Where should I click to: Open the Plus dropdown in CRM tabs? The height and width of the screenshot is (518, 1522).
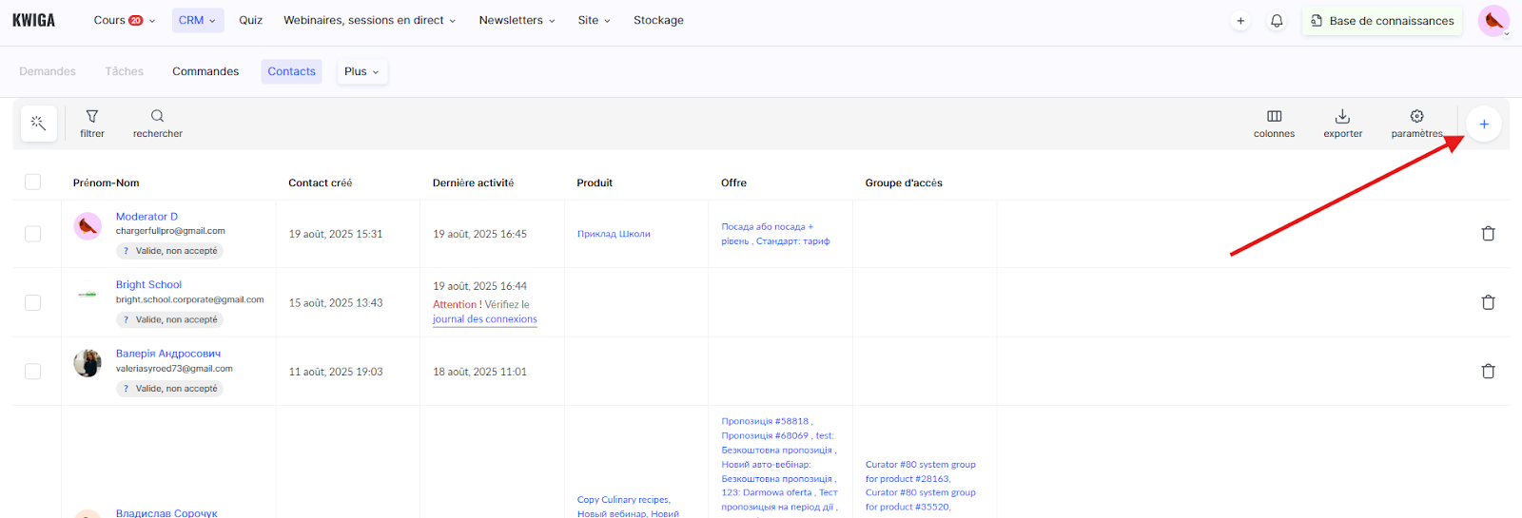[361, 71]
